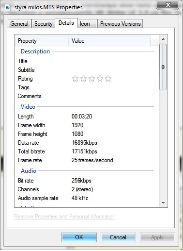Select the Channels value 2 (stereo)

82,189
